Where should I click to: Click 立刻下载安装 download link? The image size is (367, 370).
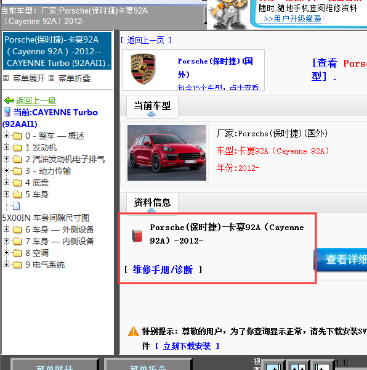187,346
